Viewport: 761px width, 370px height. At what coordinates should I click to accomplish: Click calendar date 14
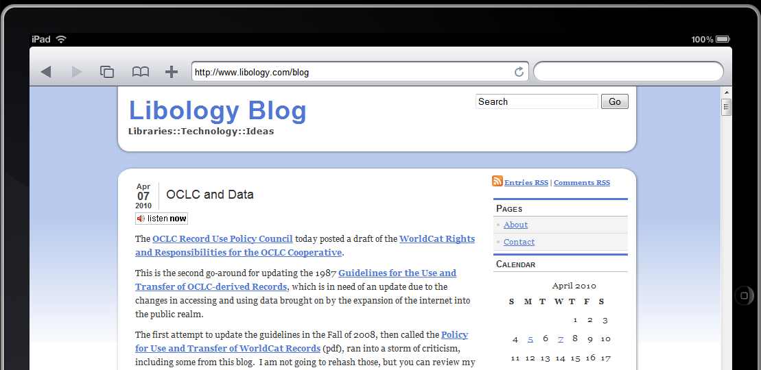tap(560, 358)
